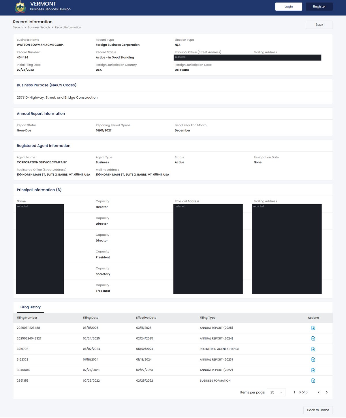The width and height of the screenshot is (346, 418).
Task: Click the Treasurer capacity value
Action: 103,291
